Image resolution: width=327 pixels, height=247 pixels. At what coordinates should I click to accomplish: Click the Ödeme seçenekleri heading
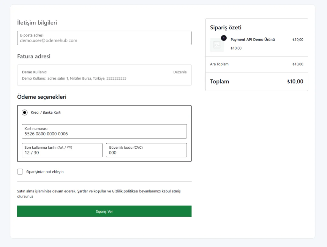point(42,97)
